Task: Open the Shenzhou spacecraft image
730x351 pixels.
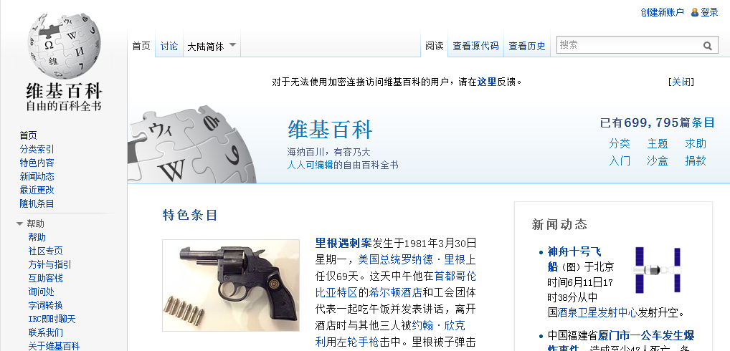Action: click(x=658, y=269)
